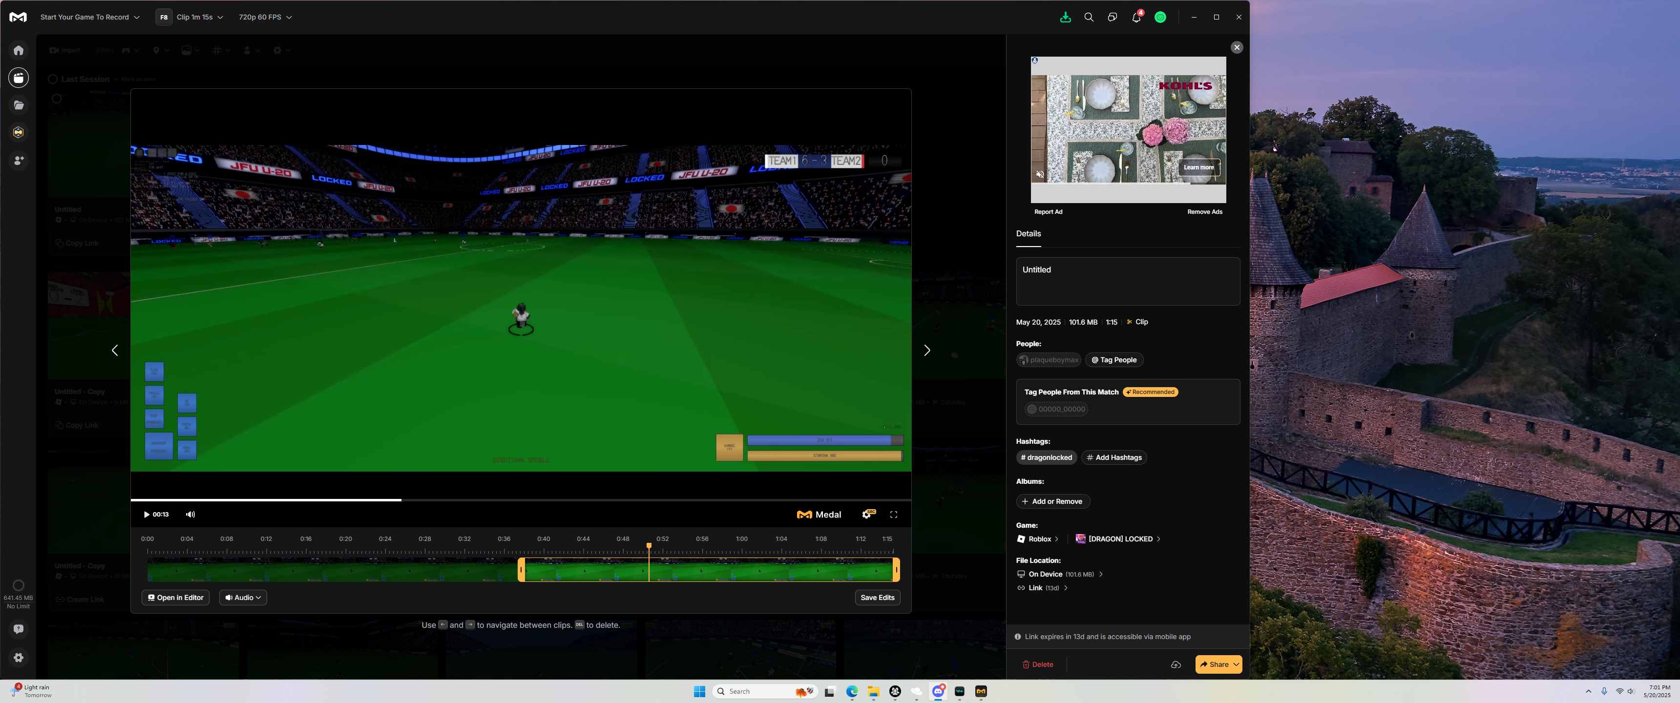Screen dimensions: 1680x703
Task: Go to the next clip with the right arrow
Action: coord(927,351)
